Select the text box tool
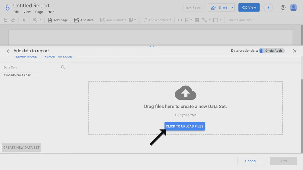This screenshot has height=170, width=303. [x=197, y=20]
